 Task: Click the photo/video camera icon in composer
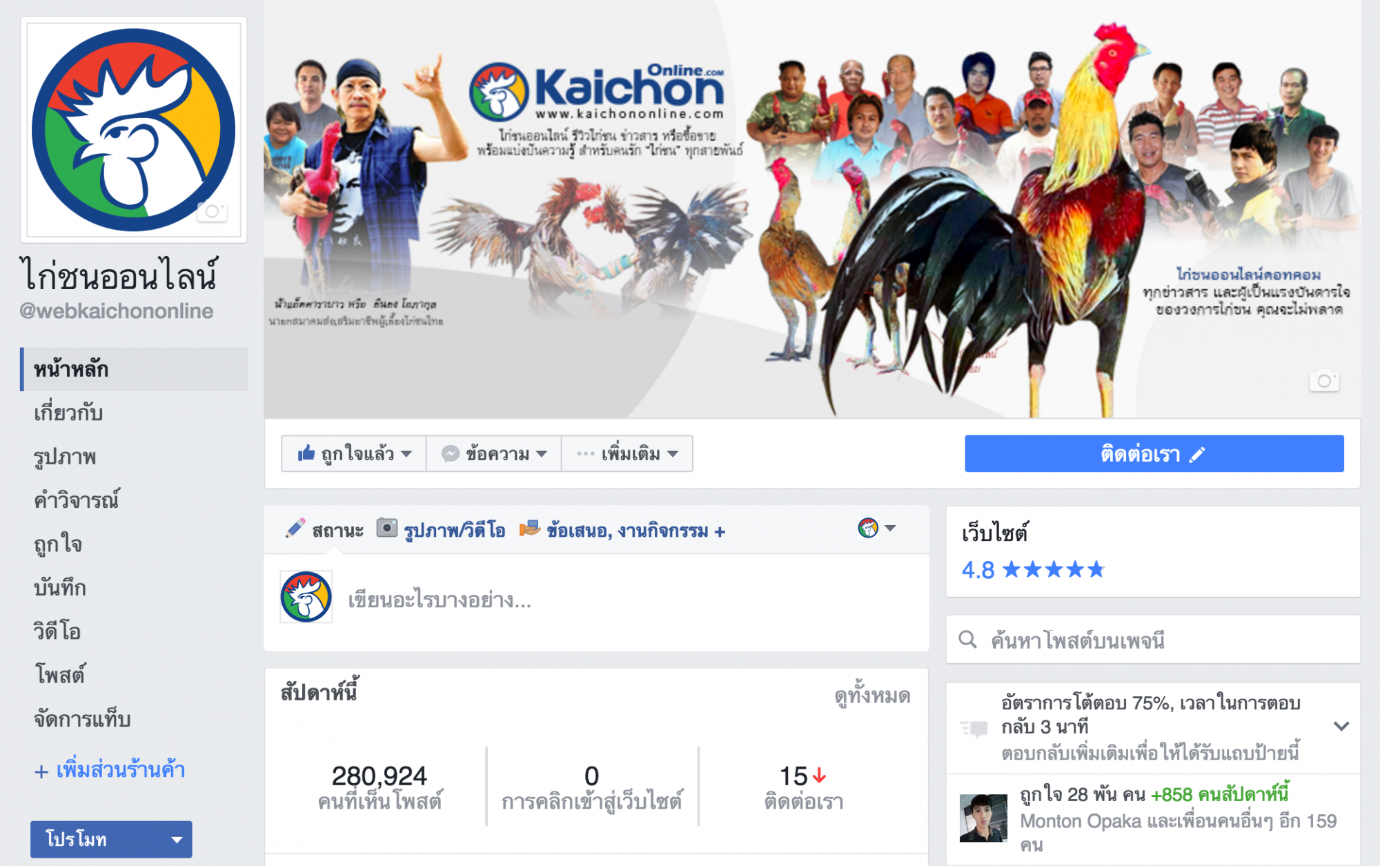(386, 529)
